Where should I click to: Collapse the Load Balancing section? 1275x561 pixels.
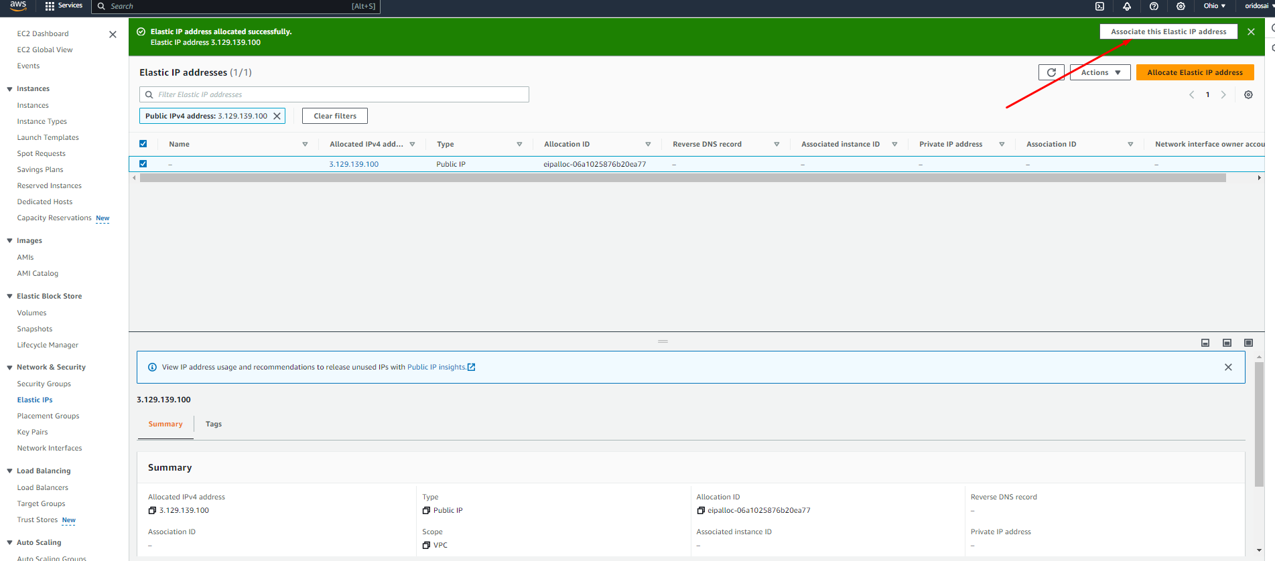point(9,471)
